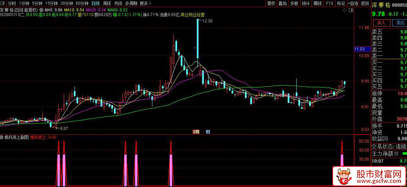
Task: Click the 12.30 high price label
Action: click(x=208, y=21)
